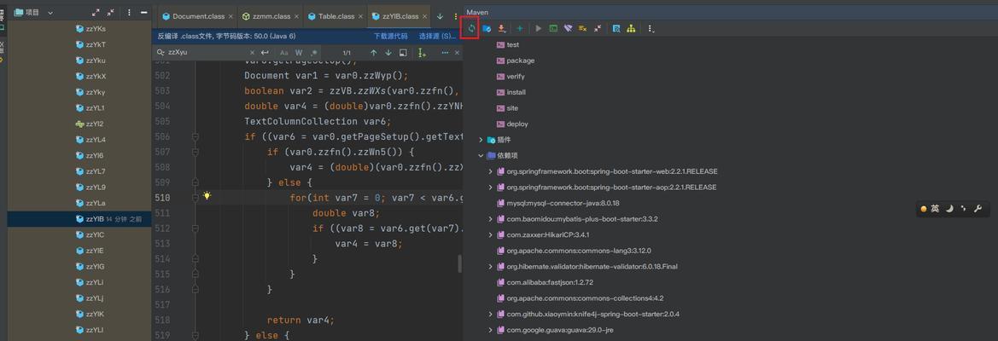Add Maven project with plus icon

[520, 29]
